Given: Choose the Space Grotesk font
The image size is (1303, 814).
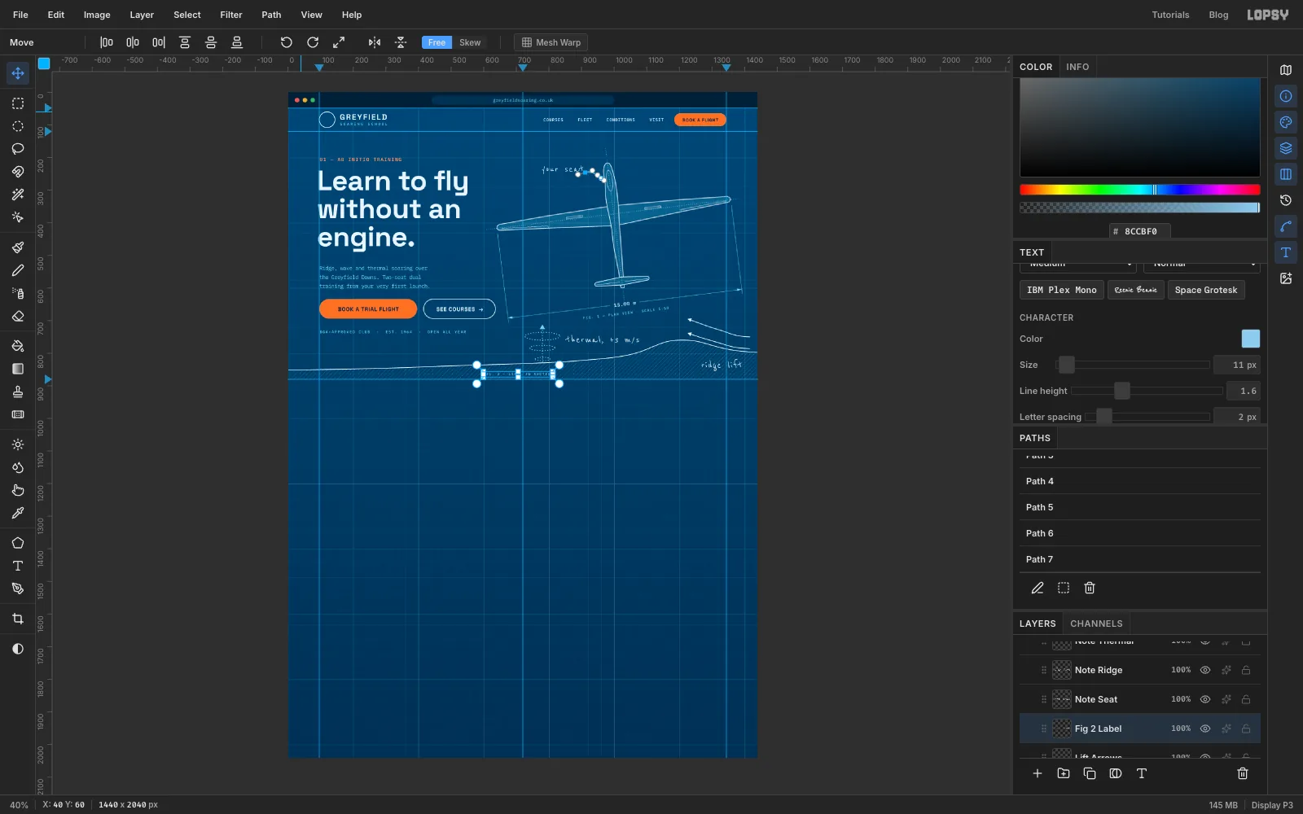Looking at the screenshot, I should 1206,290.
